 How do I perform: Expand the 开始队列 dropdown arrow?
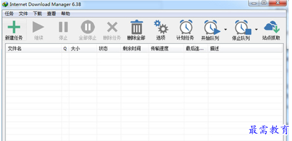click(x=226, y=29)
